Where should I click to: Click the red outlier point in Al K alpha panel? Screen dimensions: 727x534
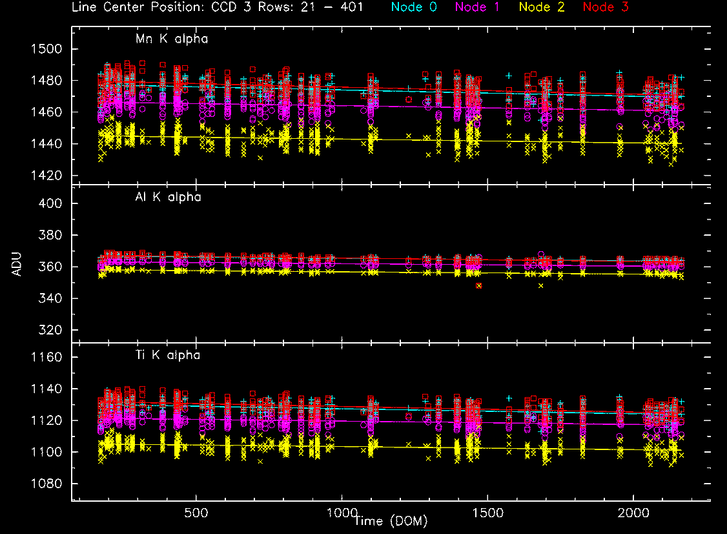pyautogui.click(x=478, y=285)
